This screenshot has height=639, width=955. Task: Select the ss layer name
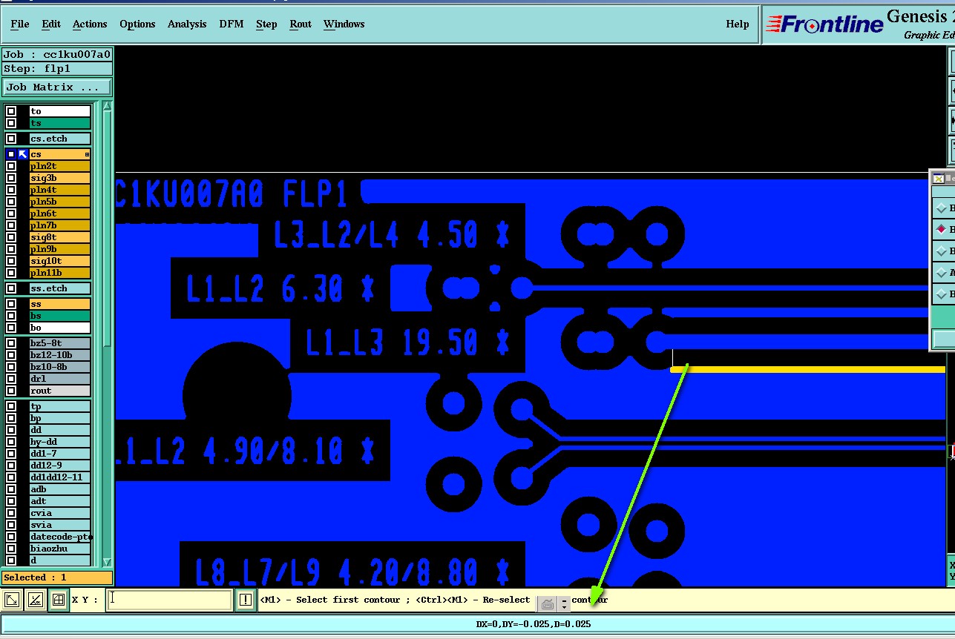pyautogui.click(x=59, y=304)
